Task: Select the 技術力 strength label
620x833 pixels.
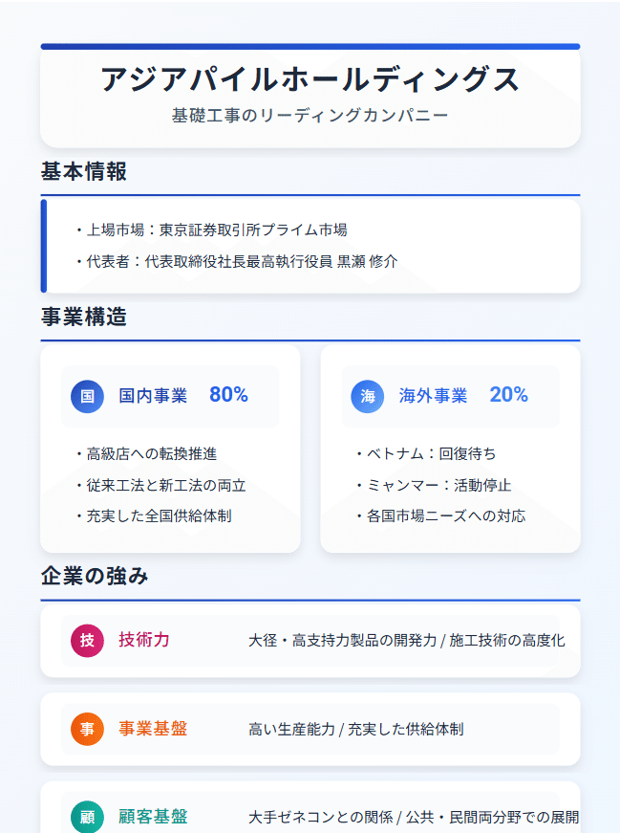Action: (x=144, y=640)
